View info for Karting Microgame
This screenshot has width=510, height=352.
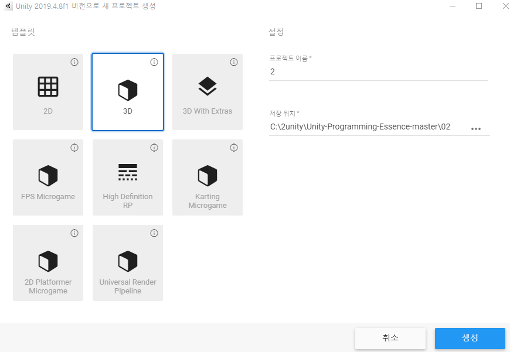(x=234, y=148)
